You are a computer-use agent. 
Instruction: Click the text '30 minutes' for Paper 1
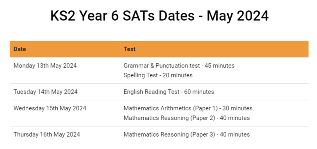(237, 108)
